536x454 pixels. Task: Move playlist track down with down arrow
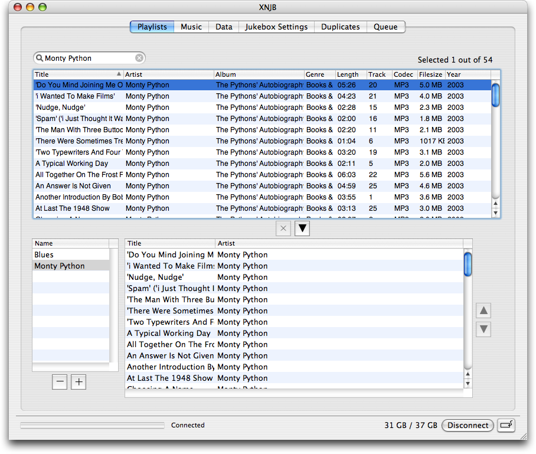tap(483, 329)
